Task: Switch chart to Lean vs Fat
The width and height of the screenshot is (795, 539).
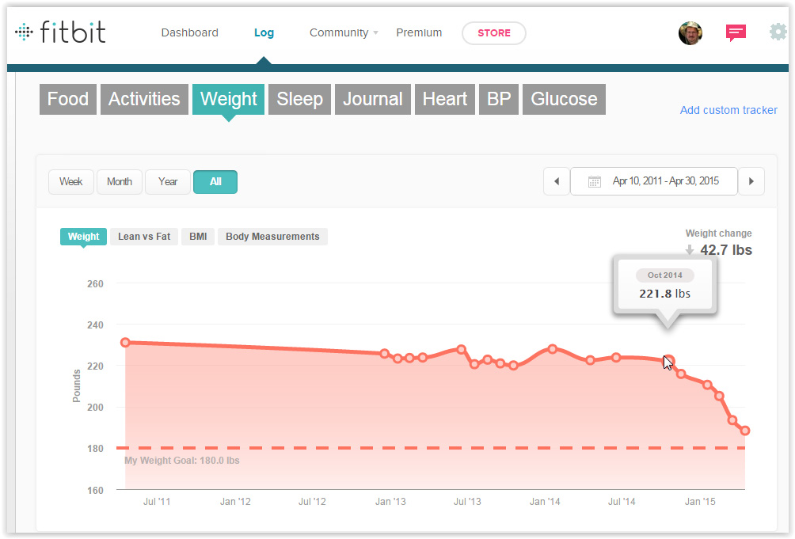Action: pos(144,237)
